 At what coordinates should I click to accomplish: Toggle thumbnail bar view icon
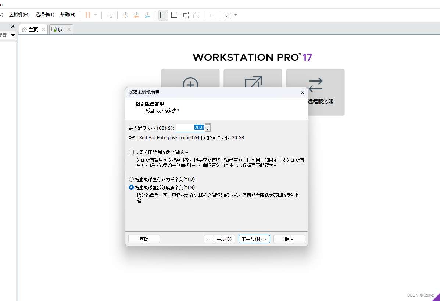point(174,15)
